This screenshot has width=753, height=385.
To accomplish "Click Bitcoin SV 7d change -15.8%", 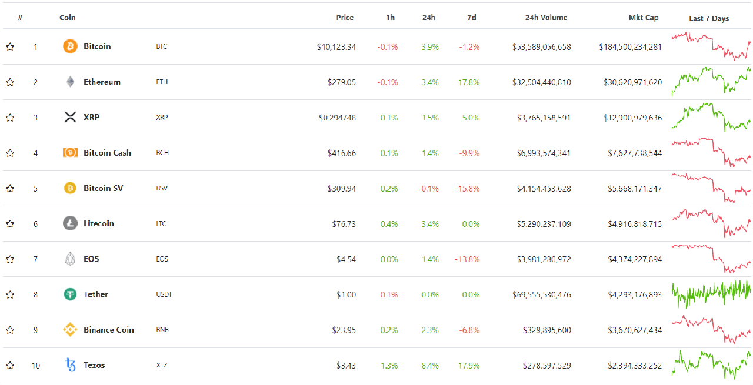I will 467,189.
